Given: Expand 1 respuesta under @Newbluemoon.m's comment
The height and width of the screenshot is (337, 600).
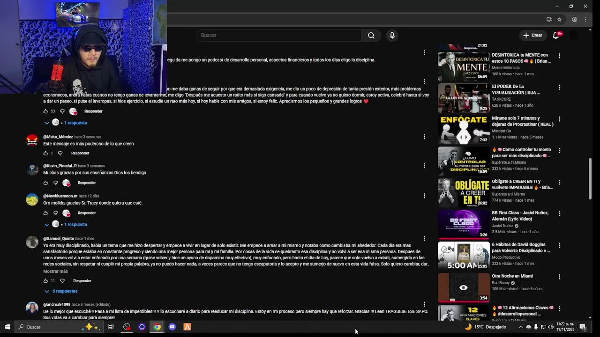Looking at the screenshot, I should pyautogui.click(x=66, y=225).
